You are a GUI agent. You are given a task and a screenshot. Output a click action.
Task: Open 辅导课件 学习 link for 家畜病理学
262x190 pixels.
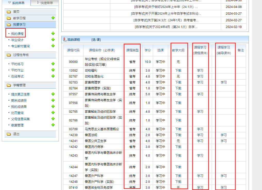(x=224, y=82)
